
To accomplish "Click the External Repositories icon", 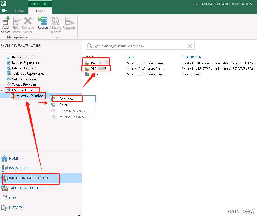I will 9,68.
